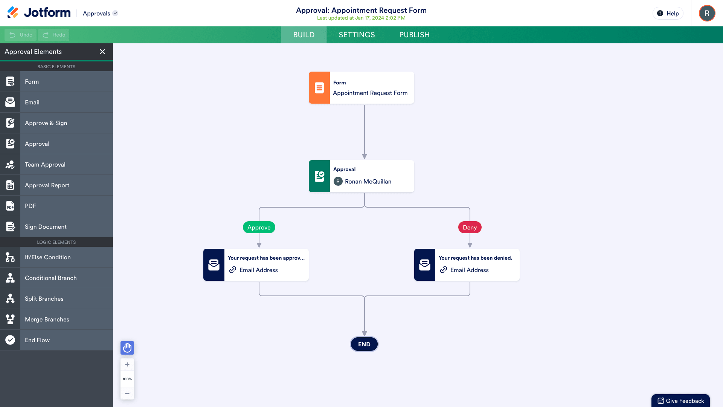The width and height of the screenshot is (723, 407).
Task: Click the Form element icon in sidebar
Action: click(x=10, y=81)
